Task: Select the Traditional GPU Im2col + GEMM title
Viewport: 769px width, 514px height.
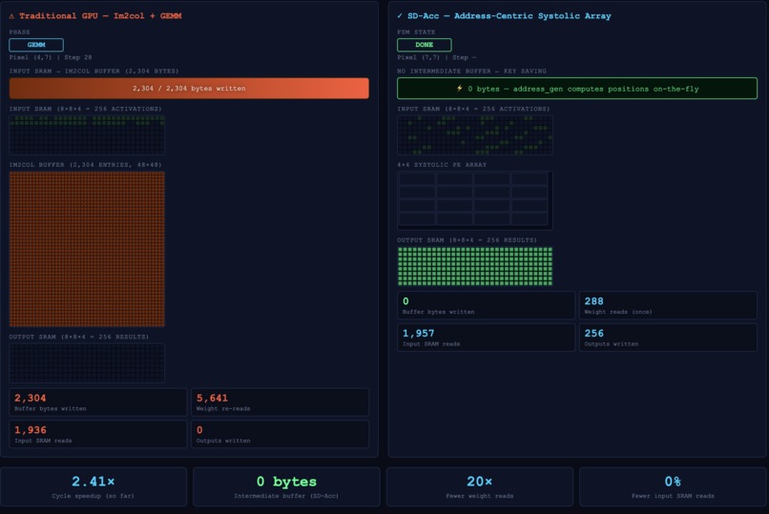Action: [x=100, y=15]
